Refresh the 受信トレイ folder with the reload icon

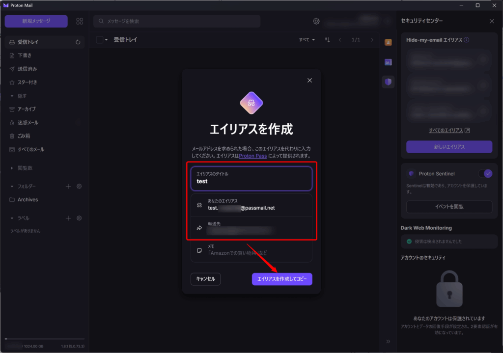78,42
